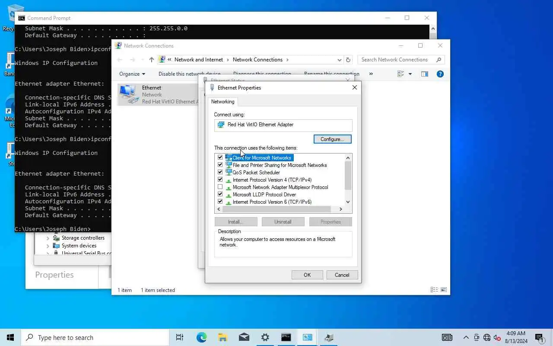The width and height of the screenshot is (553, 346).
Task: Close the Ethernet Properties dialog
Action: 354,87
